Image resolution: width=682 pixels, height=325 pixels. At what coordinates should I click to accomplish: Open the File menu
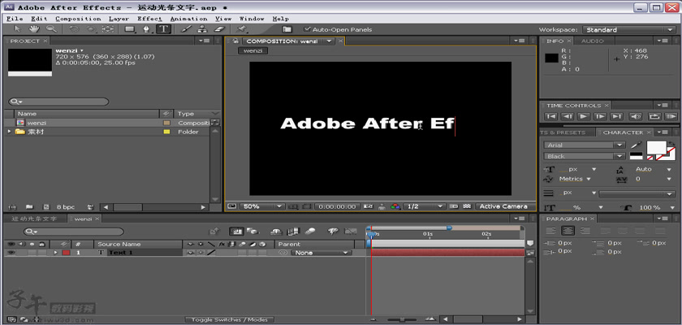[x=15, y=19]
